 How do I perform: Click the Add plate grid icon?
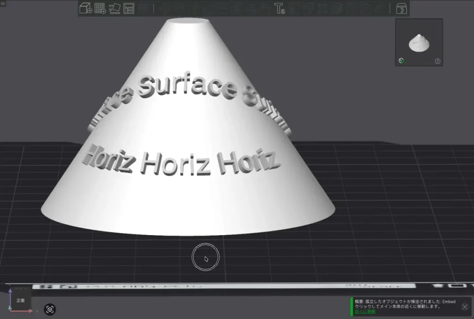100,8
